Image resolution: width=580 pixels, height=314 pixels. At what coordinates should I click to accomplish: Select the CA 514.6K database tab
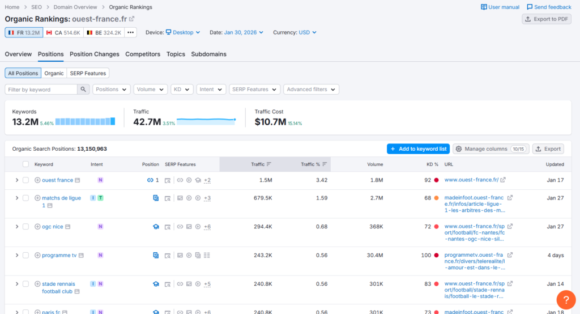point(63,32)
